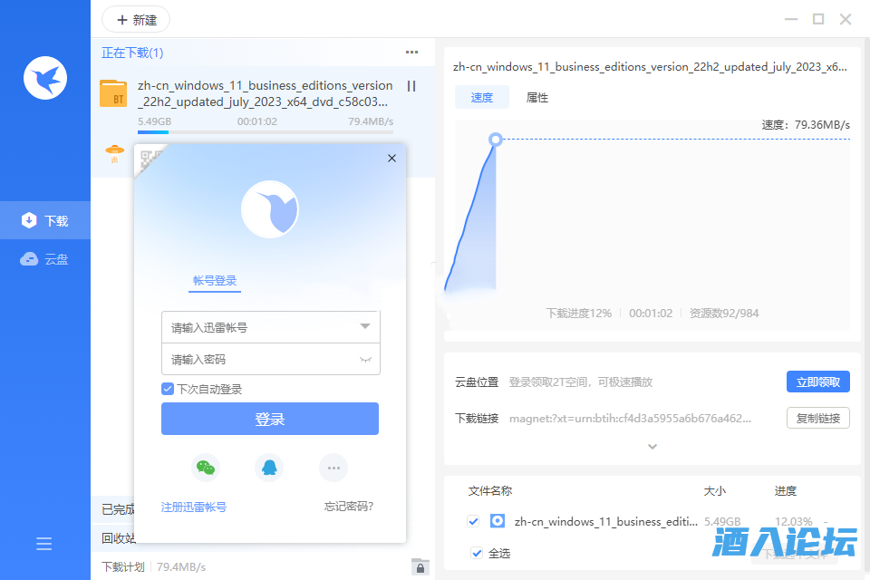Click the 进度 column header
Screen dimensions: 870x580
785,490
